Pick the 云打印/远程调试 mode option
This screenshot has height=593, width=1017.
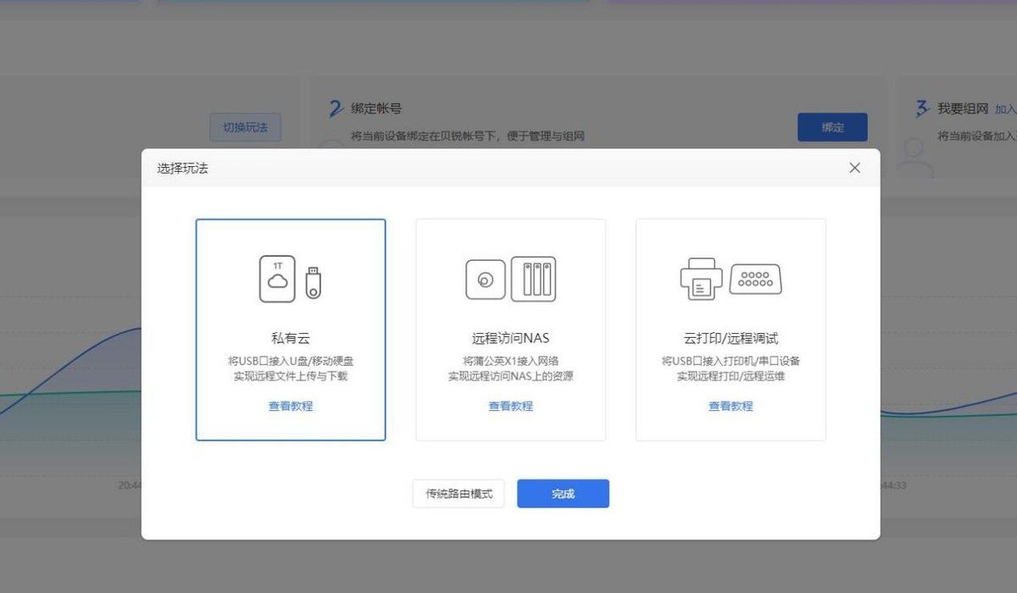click(x=731, y=338)
